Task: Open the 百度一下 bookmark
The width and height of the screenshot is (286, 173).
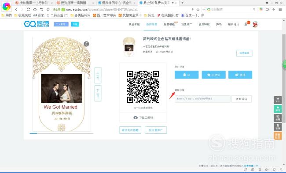Action: 193,15
